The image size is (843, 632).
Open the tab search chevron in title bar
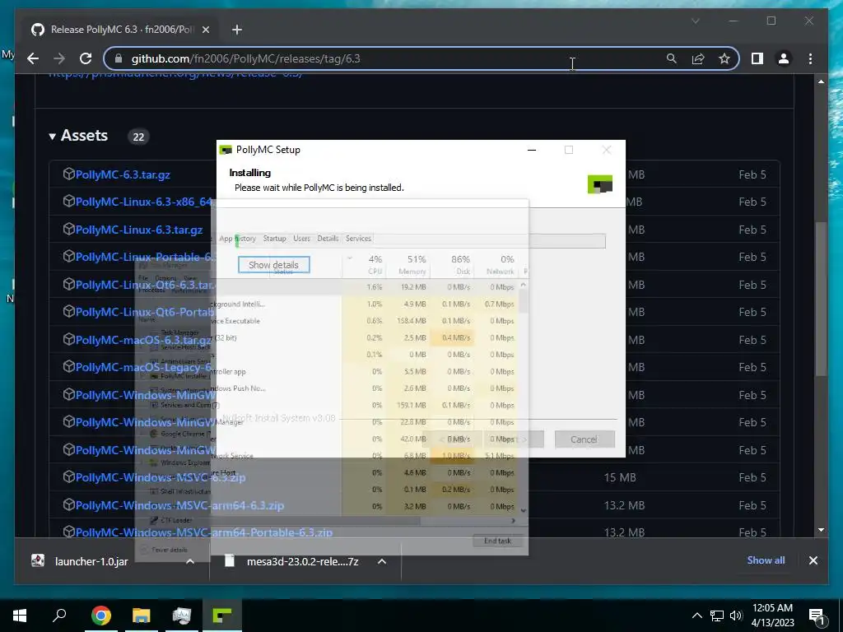pyautogui.click(x=695, y=21)
